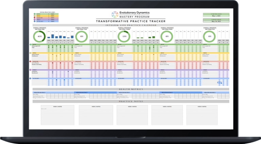
Task: Click the green Body icon in Total Practice Days legend
Action: click(x=35, y=14)
